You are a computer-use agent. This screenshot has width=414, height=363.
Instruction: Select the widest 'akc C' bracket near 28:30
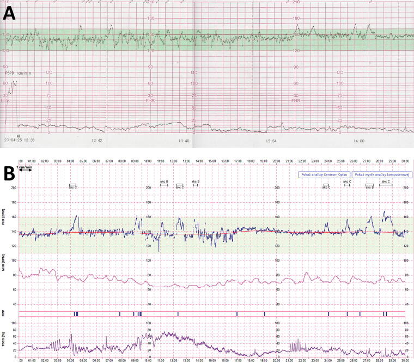point(385,184)
